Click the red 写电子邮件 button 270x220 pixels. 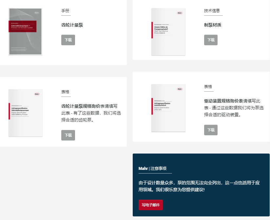pos(151,205)
